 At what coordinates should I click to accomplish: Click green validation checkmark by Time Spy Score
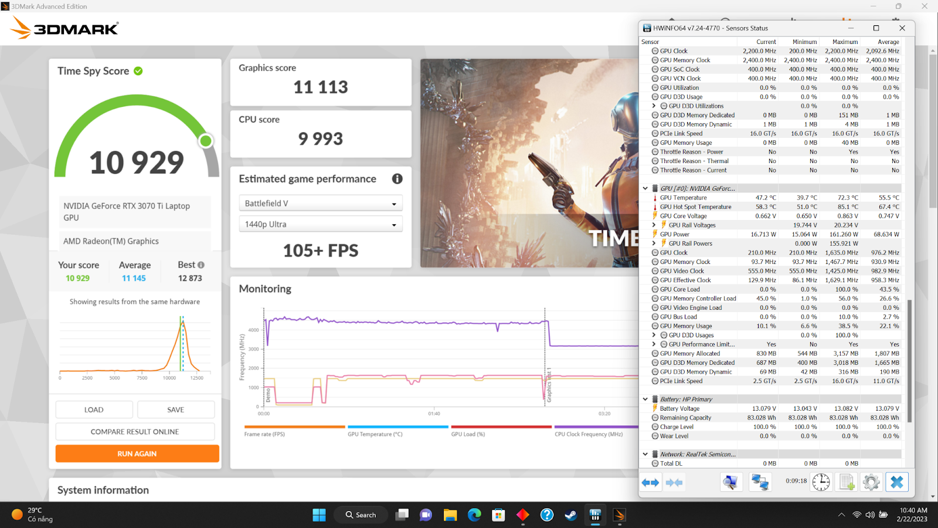pyautogui.click(x=138, y=71)
